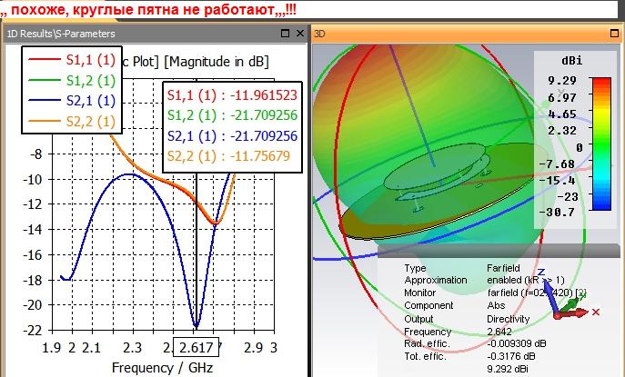Click the Directivity output value
Viewport: 625px width, 377px height.
(509, 319)
